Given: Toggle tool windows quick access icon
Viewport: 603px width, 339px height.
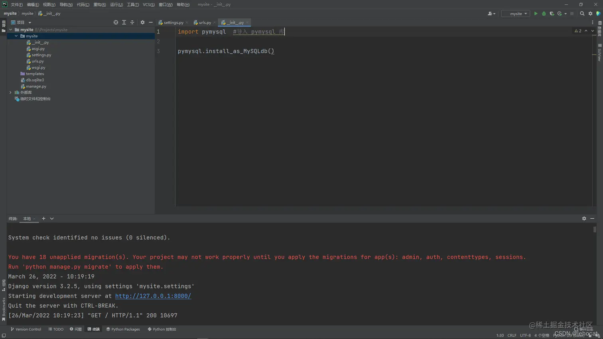Looking at the screenshot, I should [x=4, y=335].
